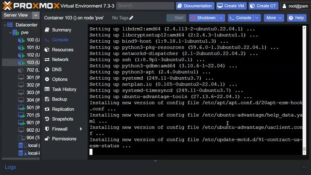Select VM 902 in tree
The width and height of the screenshot is (311, 175).
pyautogui.click(x=21, y=130)
